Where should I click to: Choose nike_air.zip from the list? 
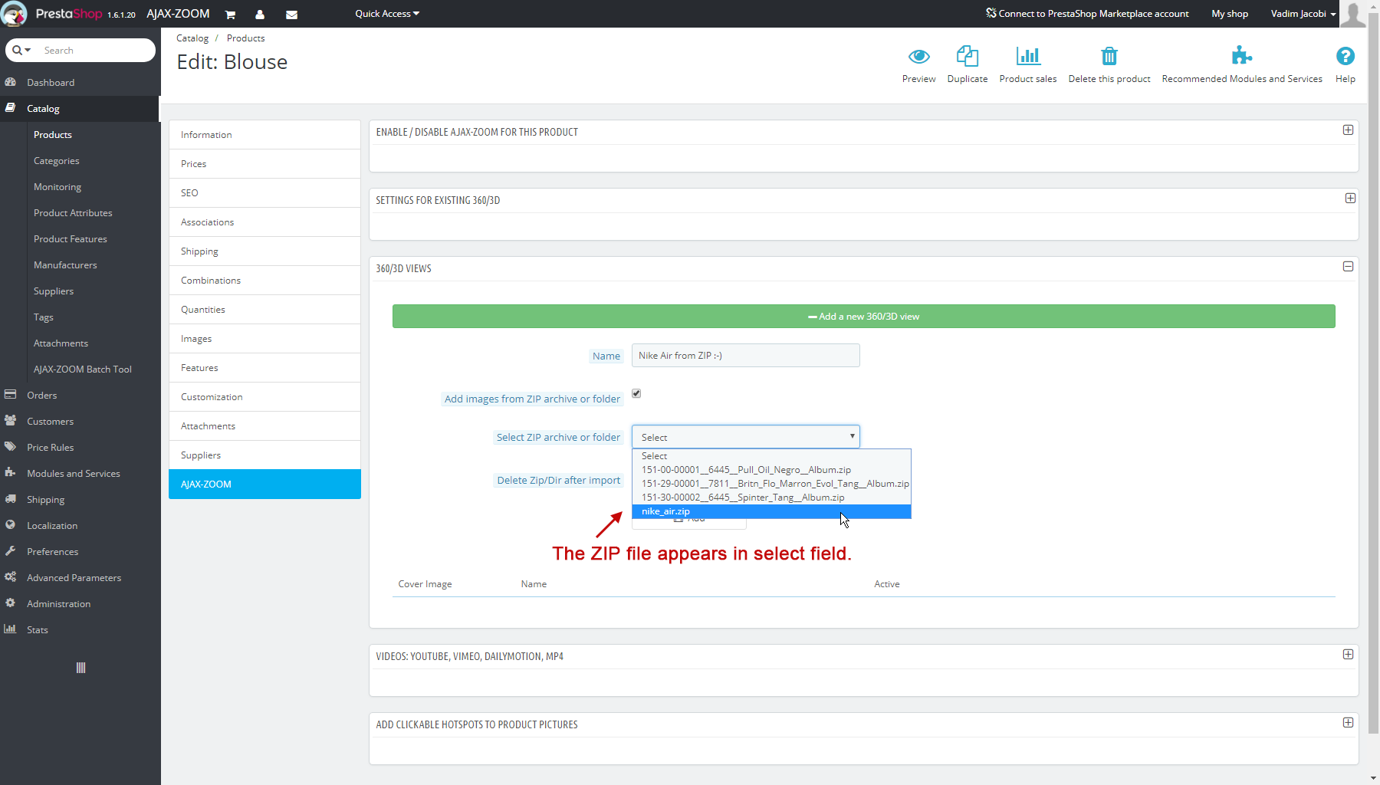tap(771, 511)
